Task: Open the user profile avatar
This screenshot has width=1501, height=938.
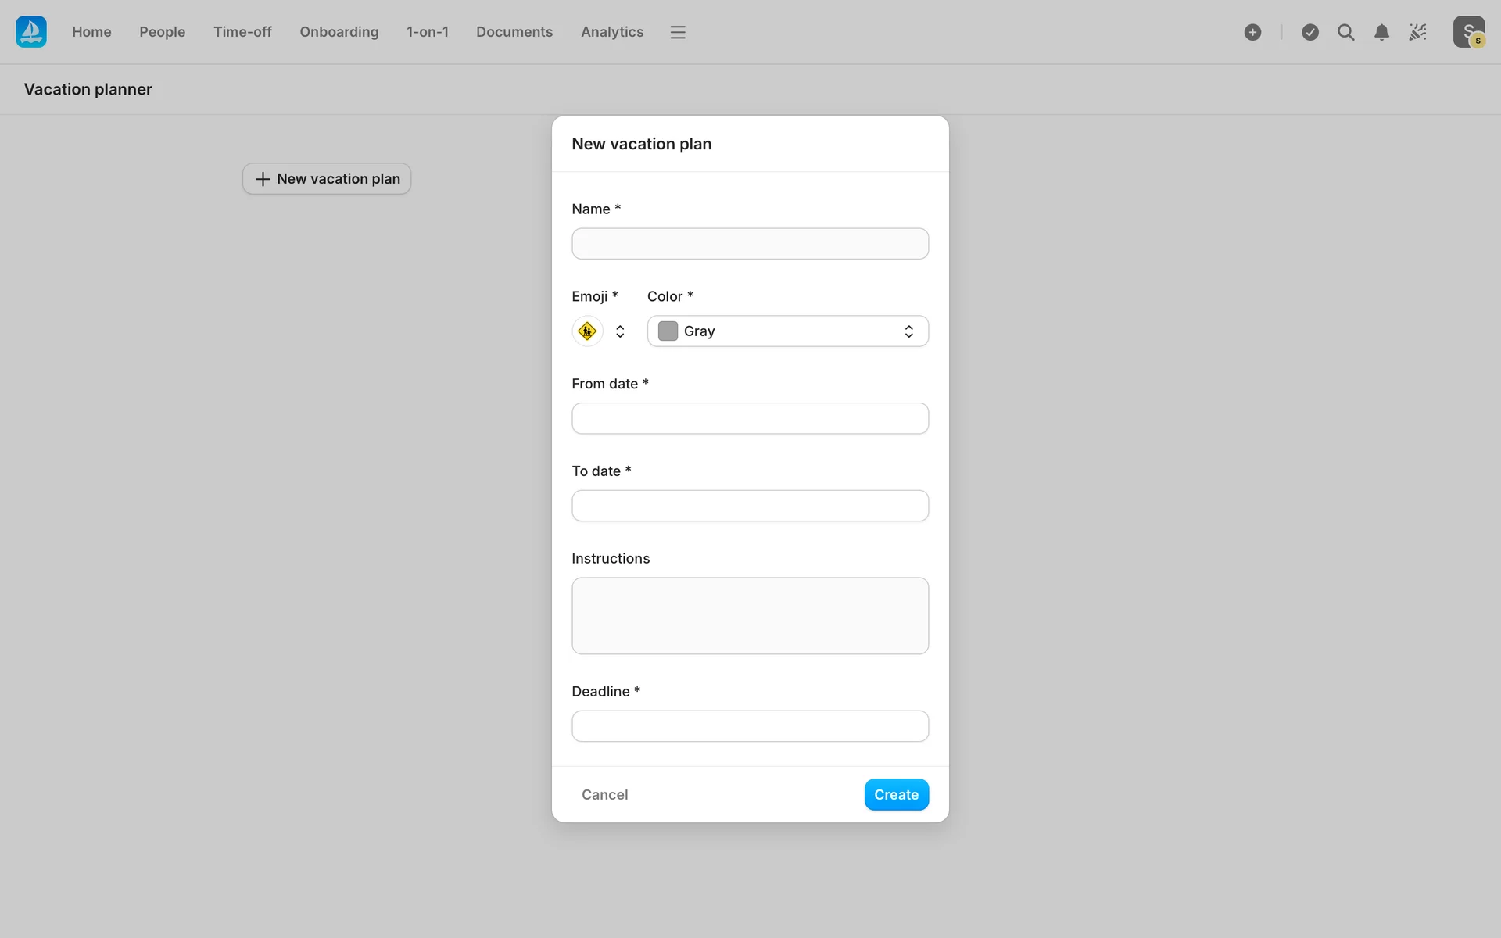Action: pos(1468,32)
